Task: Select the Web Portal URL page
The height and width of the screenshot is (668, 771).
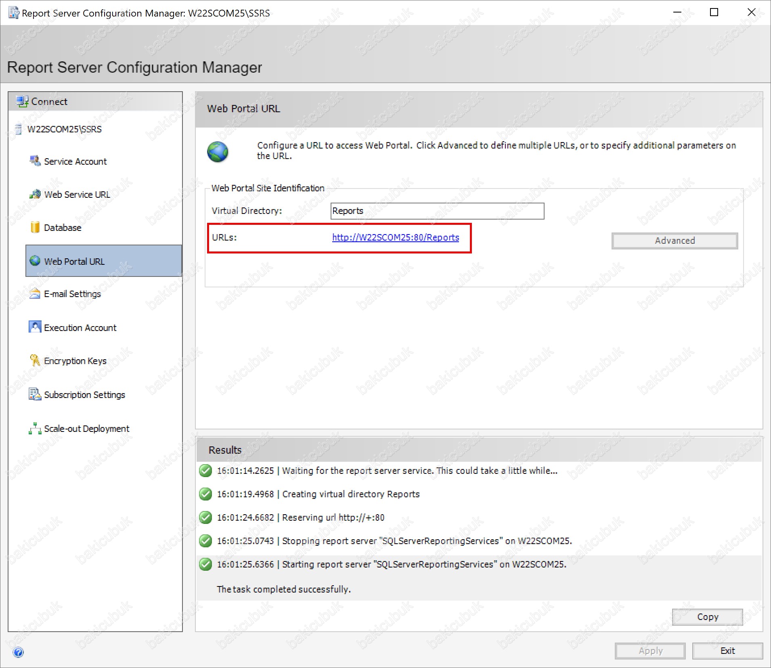Action: pyautogui.click(x=104, y=261)
